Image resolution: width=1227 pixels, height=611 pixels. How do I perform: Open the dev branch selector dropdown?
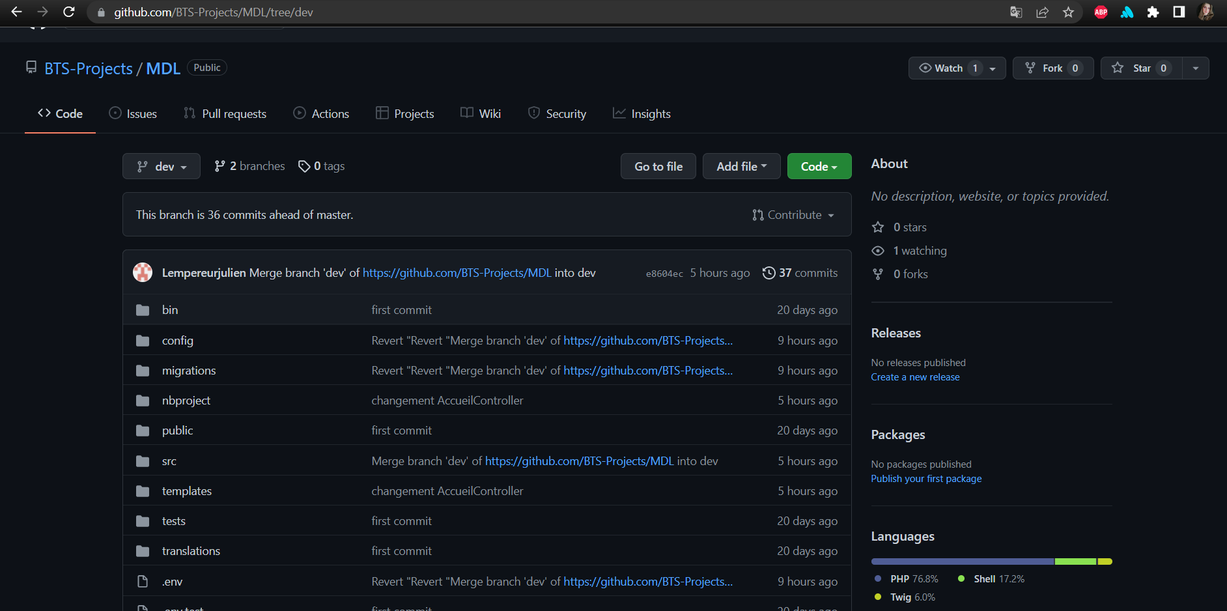coord(161,166)
